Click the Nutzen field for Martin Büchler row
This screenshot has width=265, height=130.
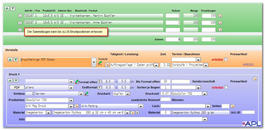(173, 16)
